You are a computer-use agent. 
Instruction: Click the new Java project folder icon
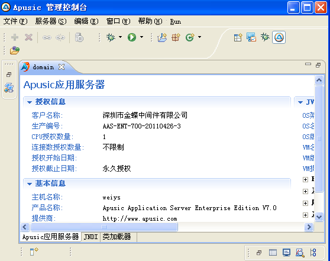[x=162, y=37]
